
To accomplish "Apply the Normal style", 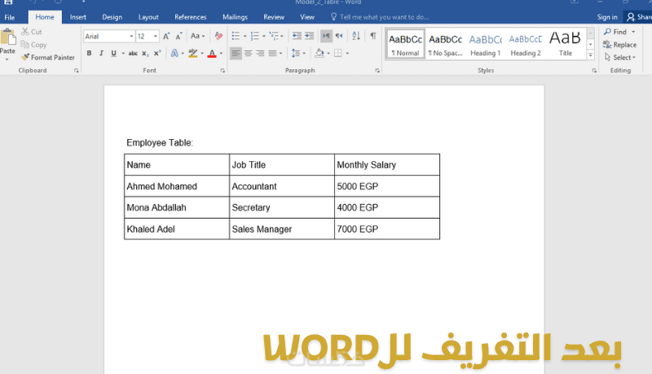I will click(405, 45).
